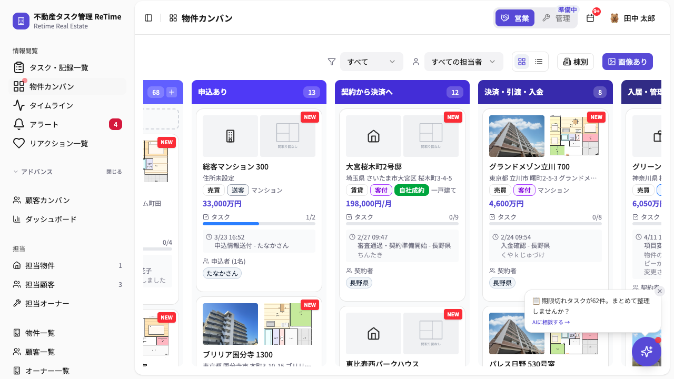
Task: Collapse the アドバンス section chevron
Action: click(16, 172)
